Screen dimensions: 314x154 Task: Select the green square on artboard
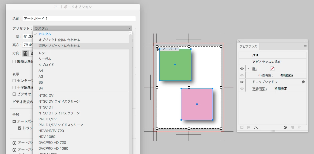pos(175,65)
